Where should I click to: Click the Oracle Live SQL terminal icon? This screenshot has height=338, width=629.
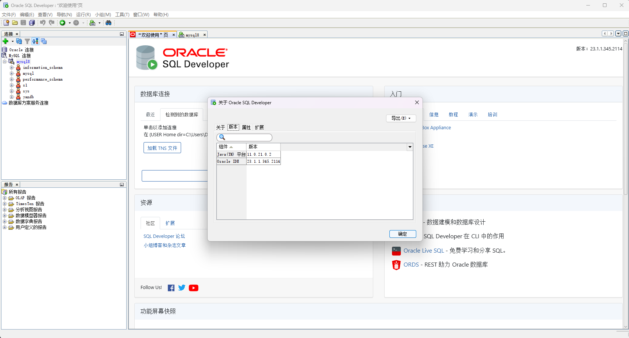coord(396,251)
